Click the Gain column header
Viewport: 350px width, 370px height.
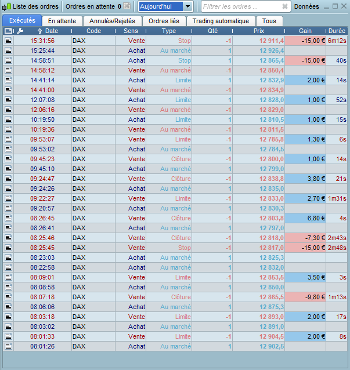tap(305, 31)
